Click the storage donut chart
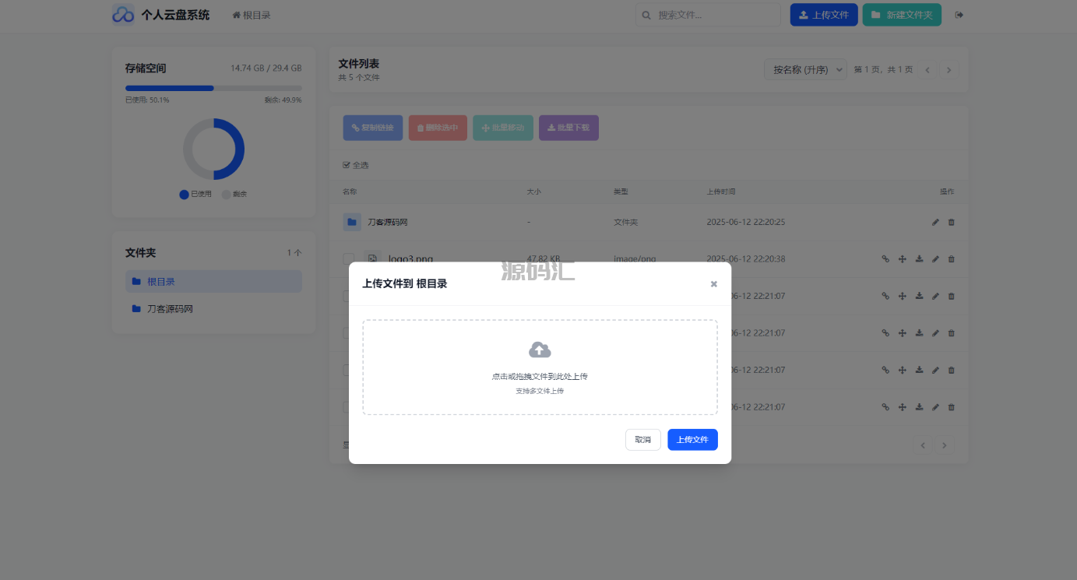 pos(213,149)
